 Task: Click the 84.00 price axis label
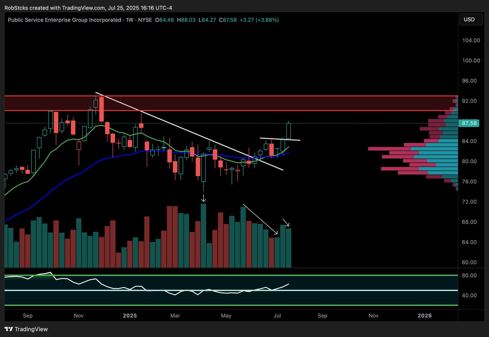coord(470,141)
